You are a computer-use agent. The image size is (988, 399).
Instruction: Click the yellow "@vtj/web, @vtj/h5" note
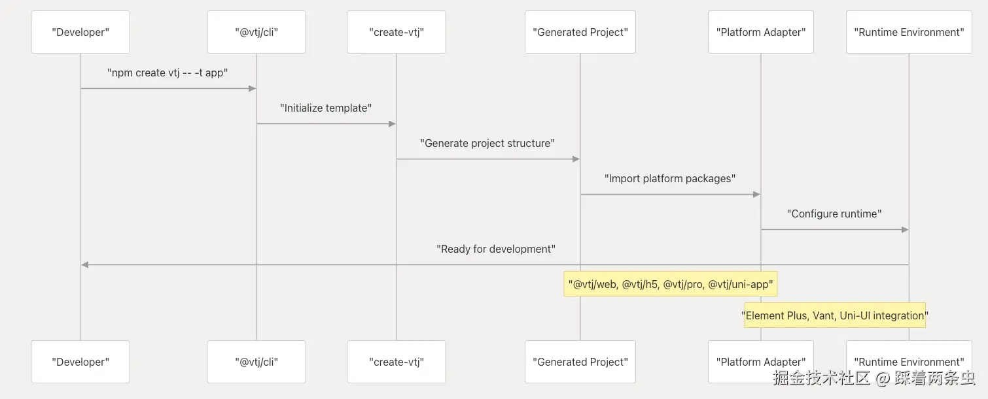[671, 284]
